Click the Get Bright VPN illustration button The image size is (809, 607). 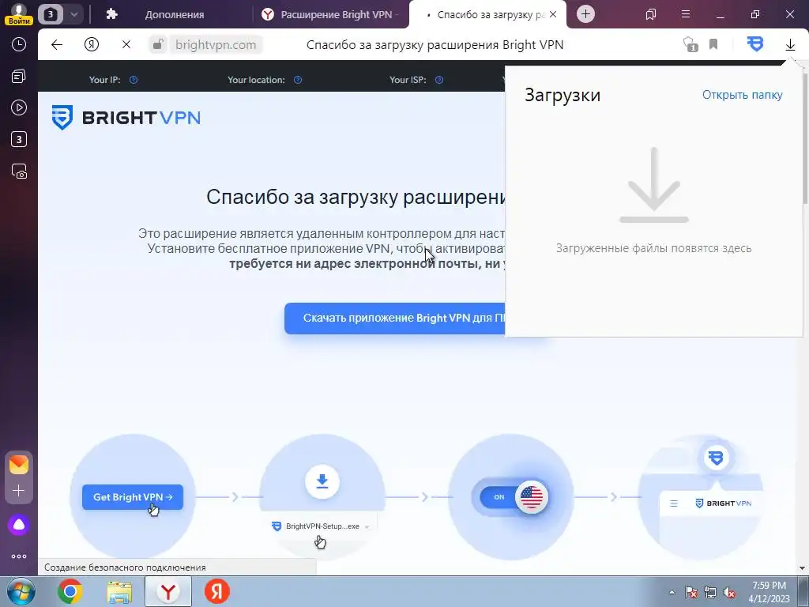click(133, 497)
